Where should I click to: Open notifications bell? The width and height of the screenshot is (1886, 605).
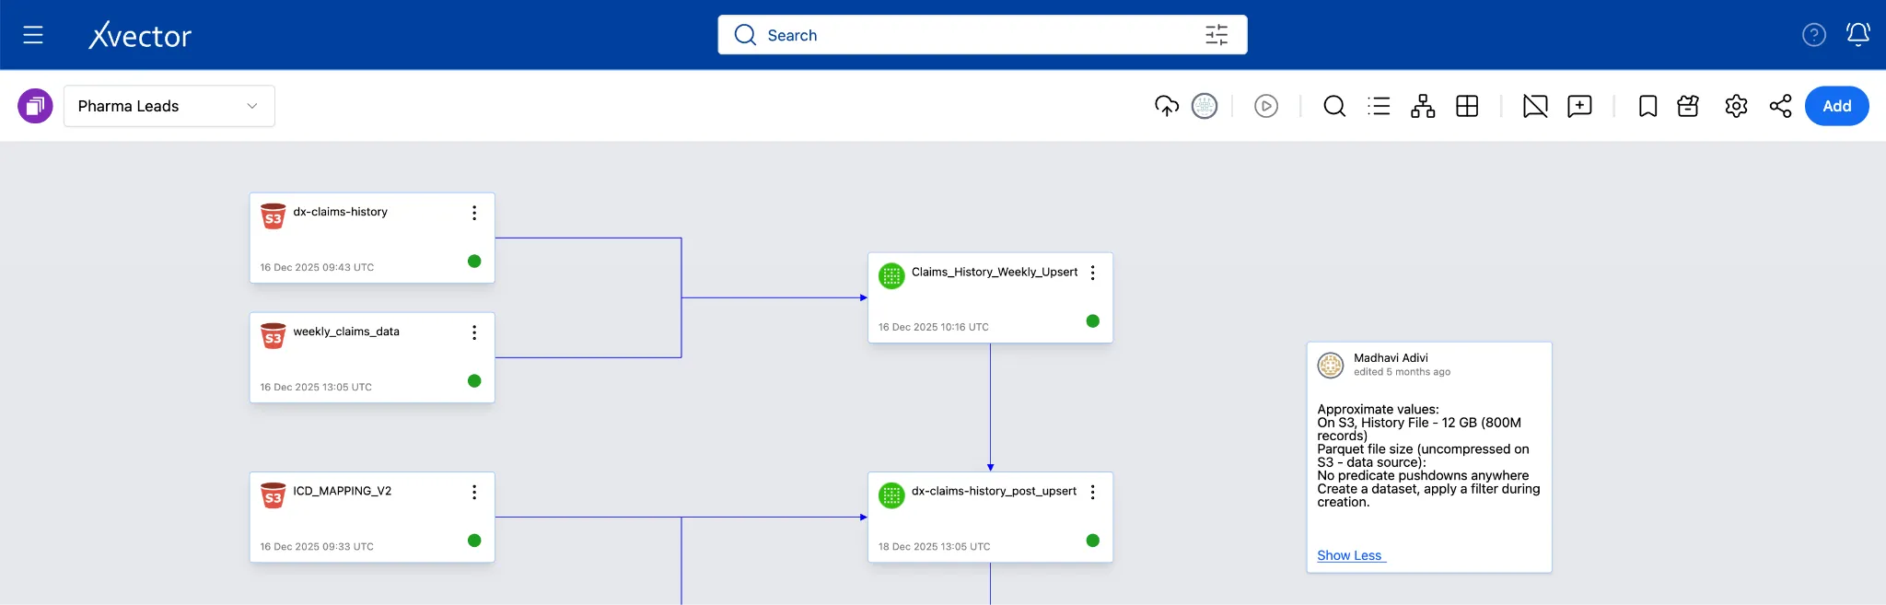click(x=1858, y=35)
